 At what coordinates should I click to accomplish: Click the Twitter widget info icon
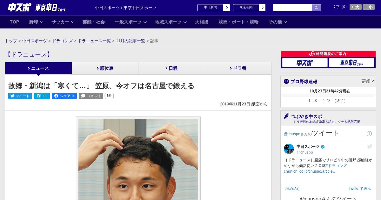tap(369, 134)
